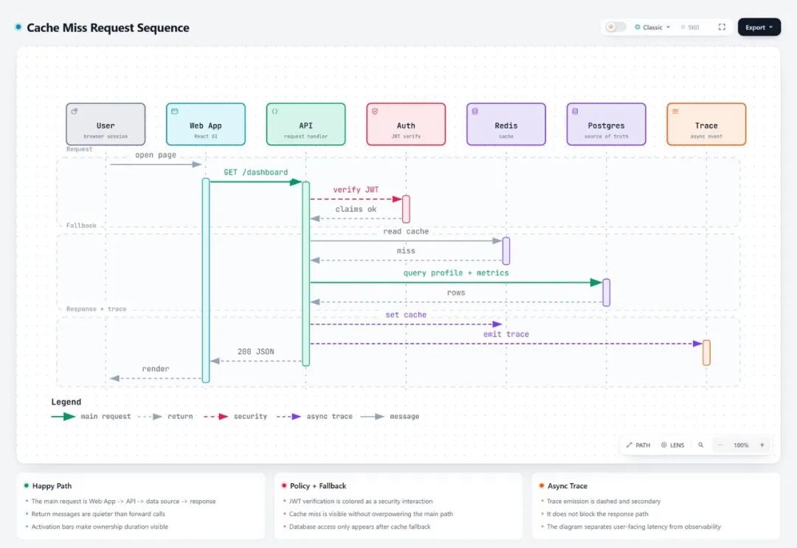Click the API participant box
Viewport: 797px width, 548px height.
tap(306, 125)
